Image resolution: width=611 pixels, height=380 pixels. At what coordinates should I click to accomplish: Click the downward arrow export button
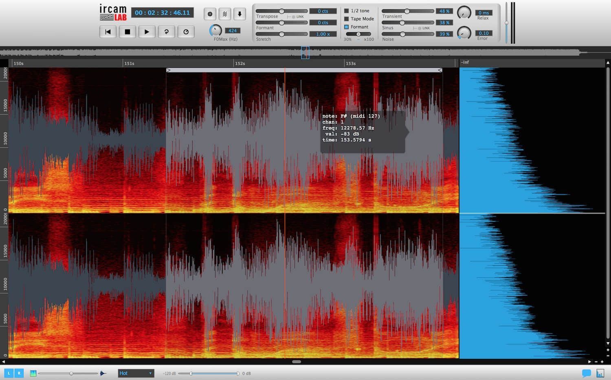(x=240, y=14)
